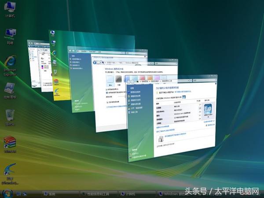This screenshot has width=264, height=198.
Task: Switch to the 计算机 taskbar button
Action: click(137, 194)
